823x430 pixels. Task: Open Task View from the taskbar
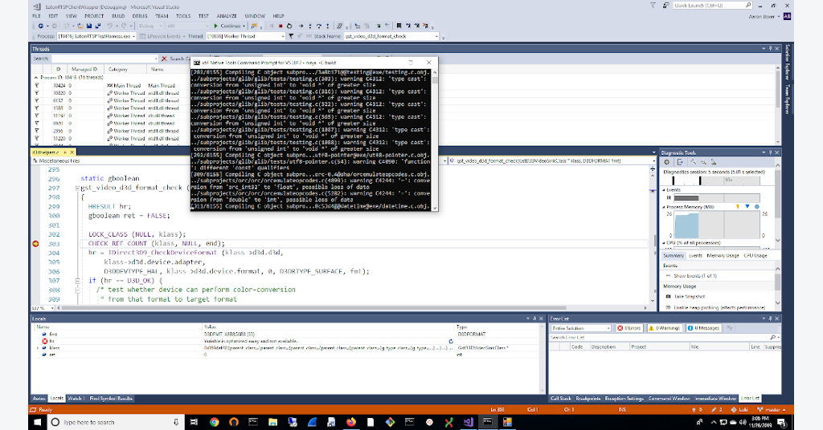click(x=194, y=422)
